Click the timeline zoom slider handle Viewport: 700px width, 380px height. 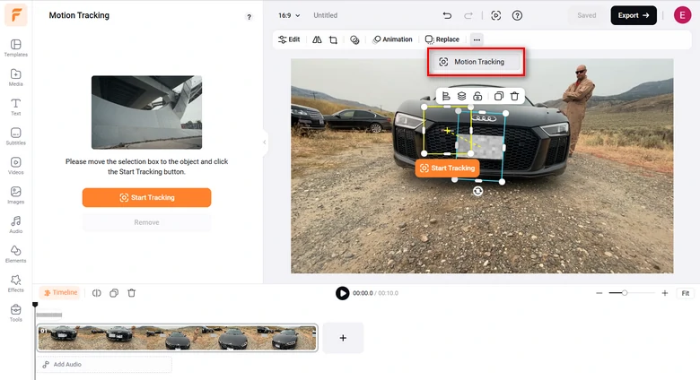click(x=625, y=293)
